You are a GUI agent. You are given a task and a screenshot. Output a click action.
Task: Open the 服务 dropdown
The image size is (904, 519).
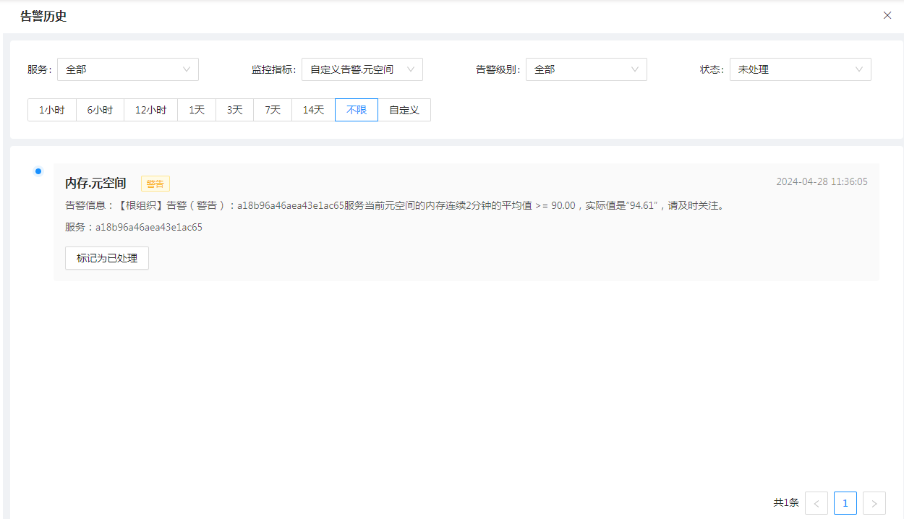pyautogui.click(x=127, y=69)
